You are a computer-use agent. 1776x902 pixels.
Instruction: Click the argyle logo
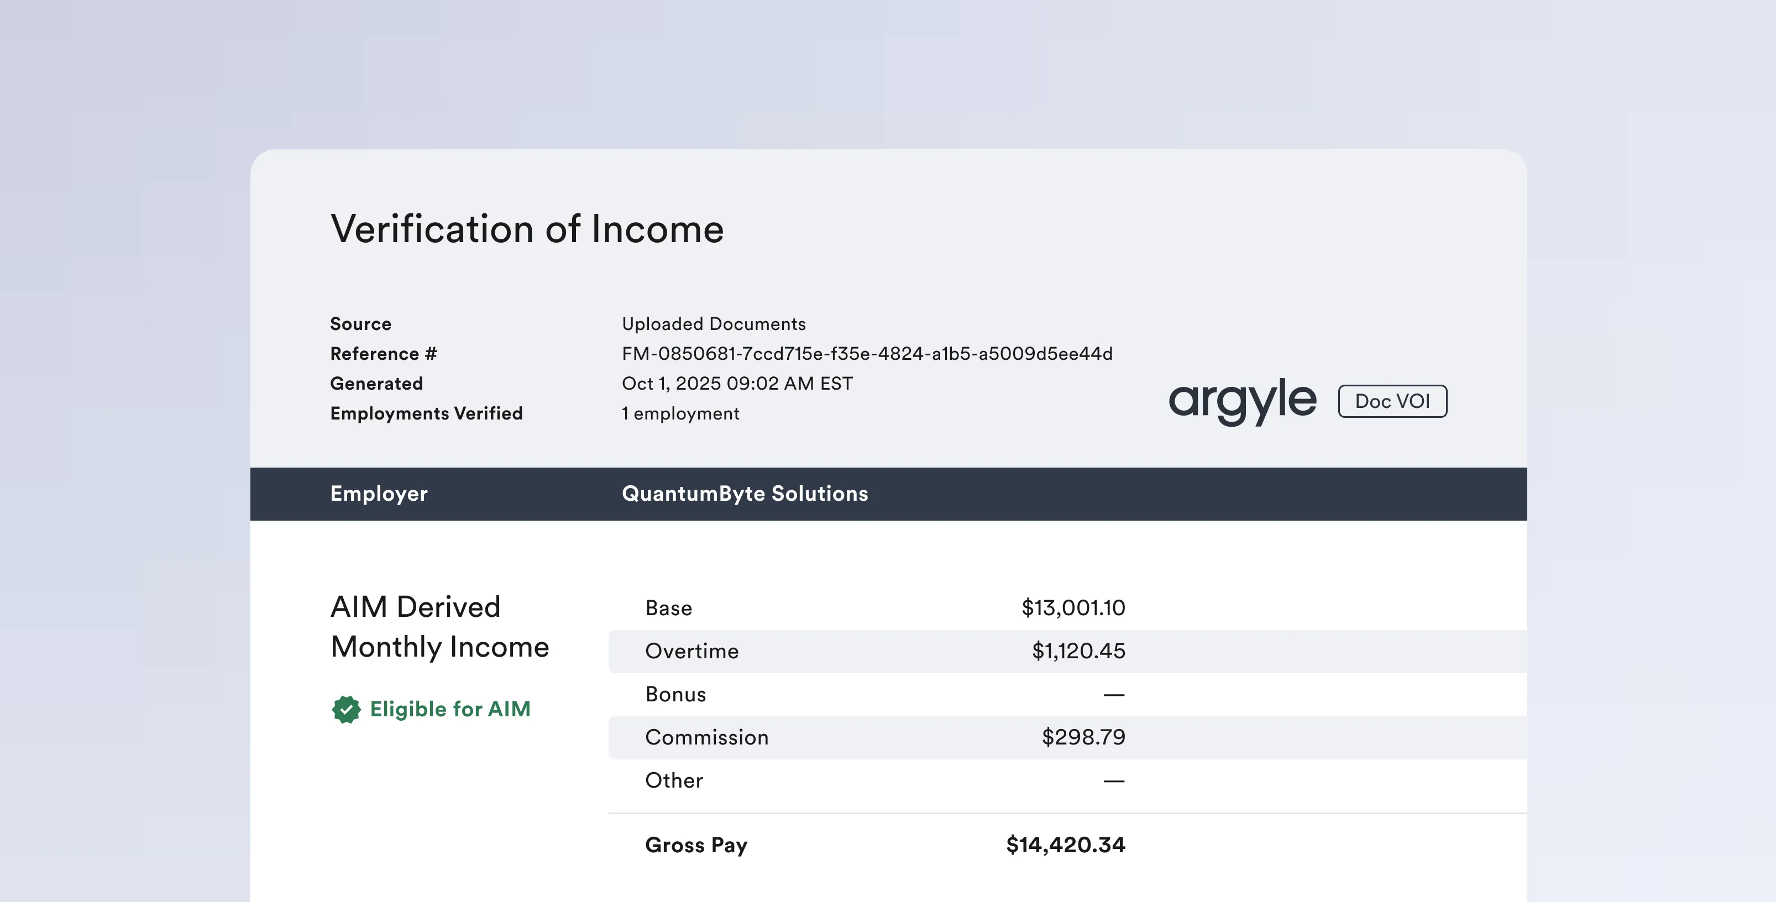1243,400
